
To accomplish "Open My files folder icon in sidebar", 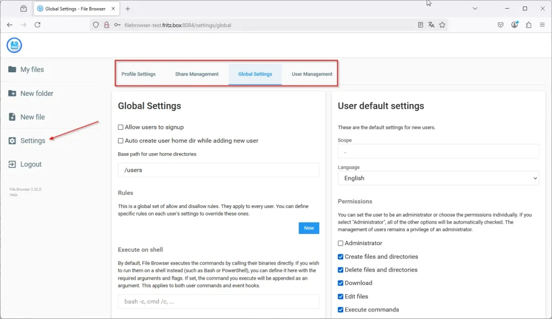I will pyautogui.click(x=12, y=70).
